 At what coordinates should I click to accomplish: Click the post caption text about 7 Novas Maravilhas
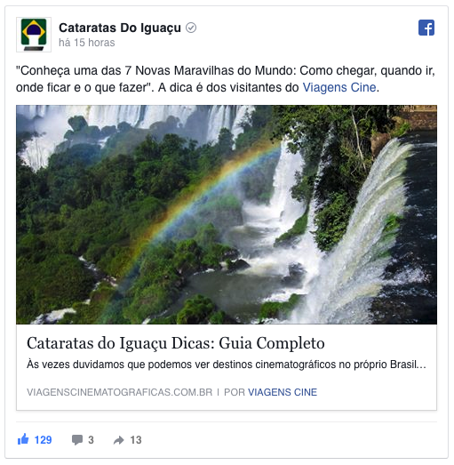pos(225,79)
